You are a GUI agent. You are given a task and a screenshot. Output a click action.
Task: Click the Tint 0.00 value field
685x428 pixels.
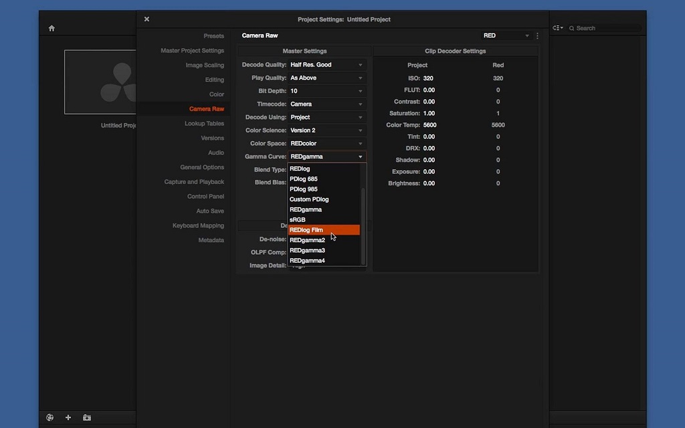pyautogui.click(x=429, y=136)
